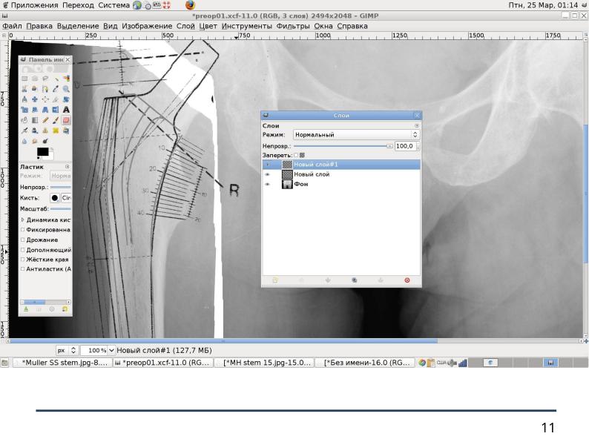Expand the Динамика кисти section
This screenshot has width=589, height=442.
[x=23, y=220]
